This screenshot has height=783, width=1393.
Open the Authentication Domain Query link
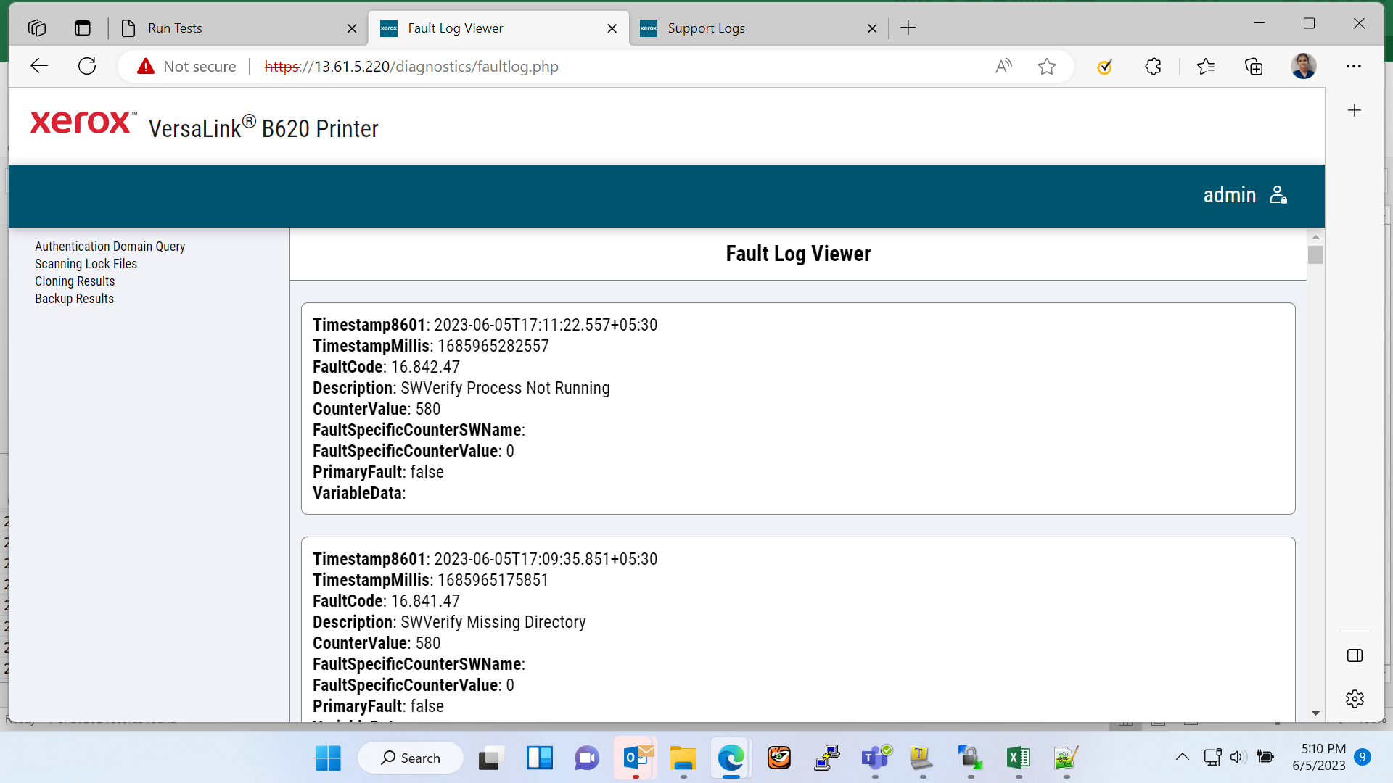[x=110, y=246]
